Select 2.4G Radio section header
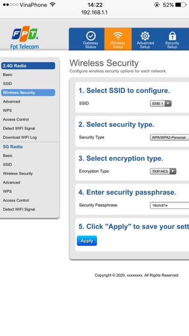 (x=28, y=66)
